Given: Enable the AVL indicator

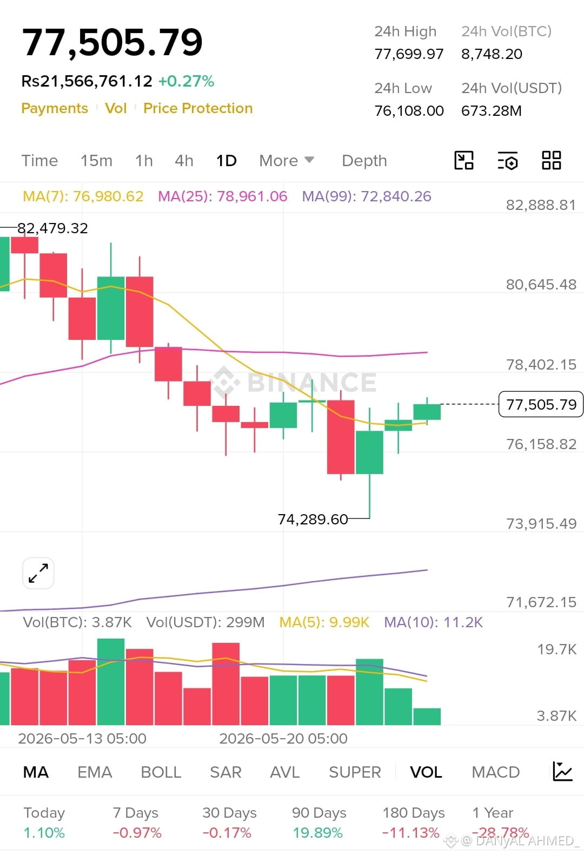Looking at the screenshot, I should [284, 772].
